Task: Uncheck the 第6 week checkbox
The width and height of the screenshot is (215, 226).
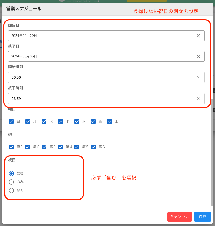Action: coord(93,147)
